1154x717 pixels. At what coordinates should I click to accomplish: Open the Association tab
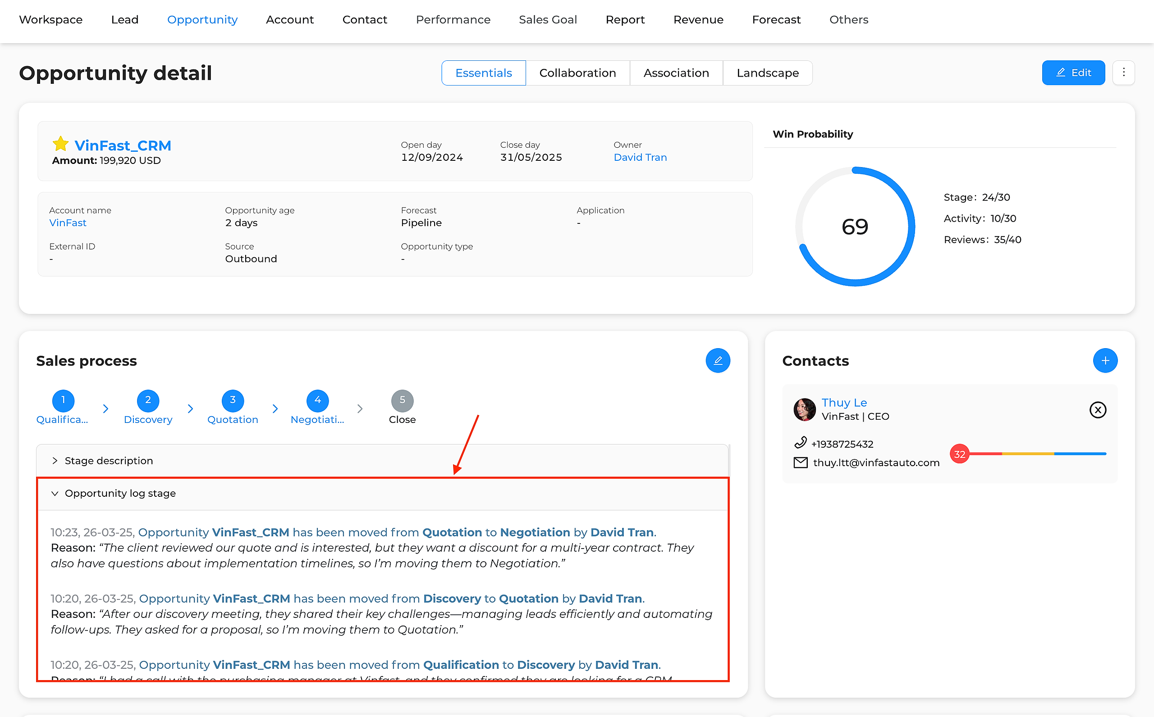click(676, 73)
